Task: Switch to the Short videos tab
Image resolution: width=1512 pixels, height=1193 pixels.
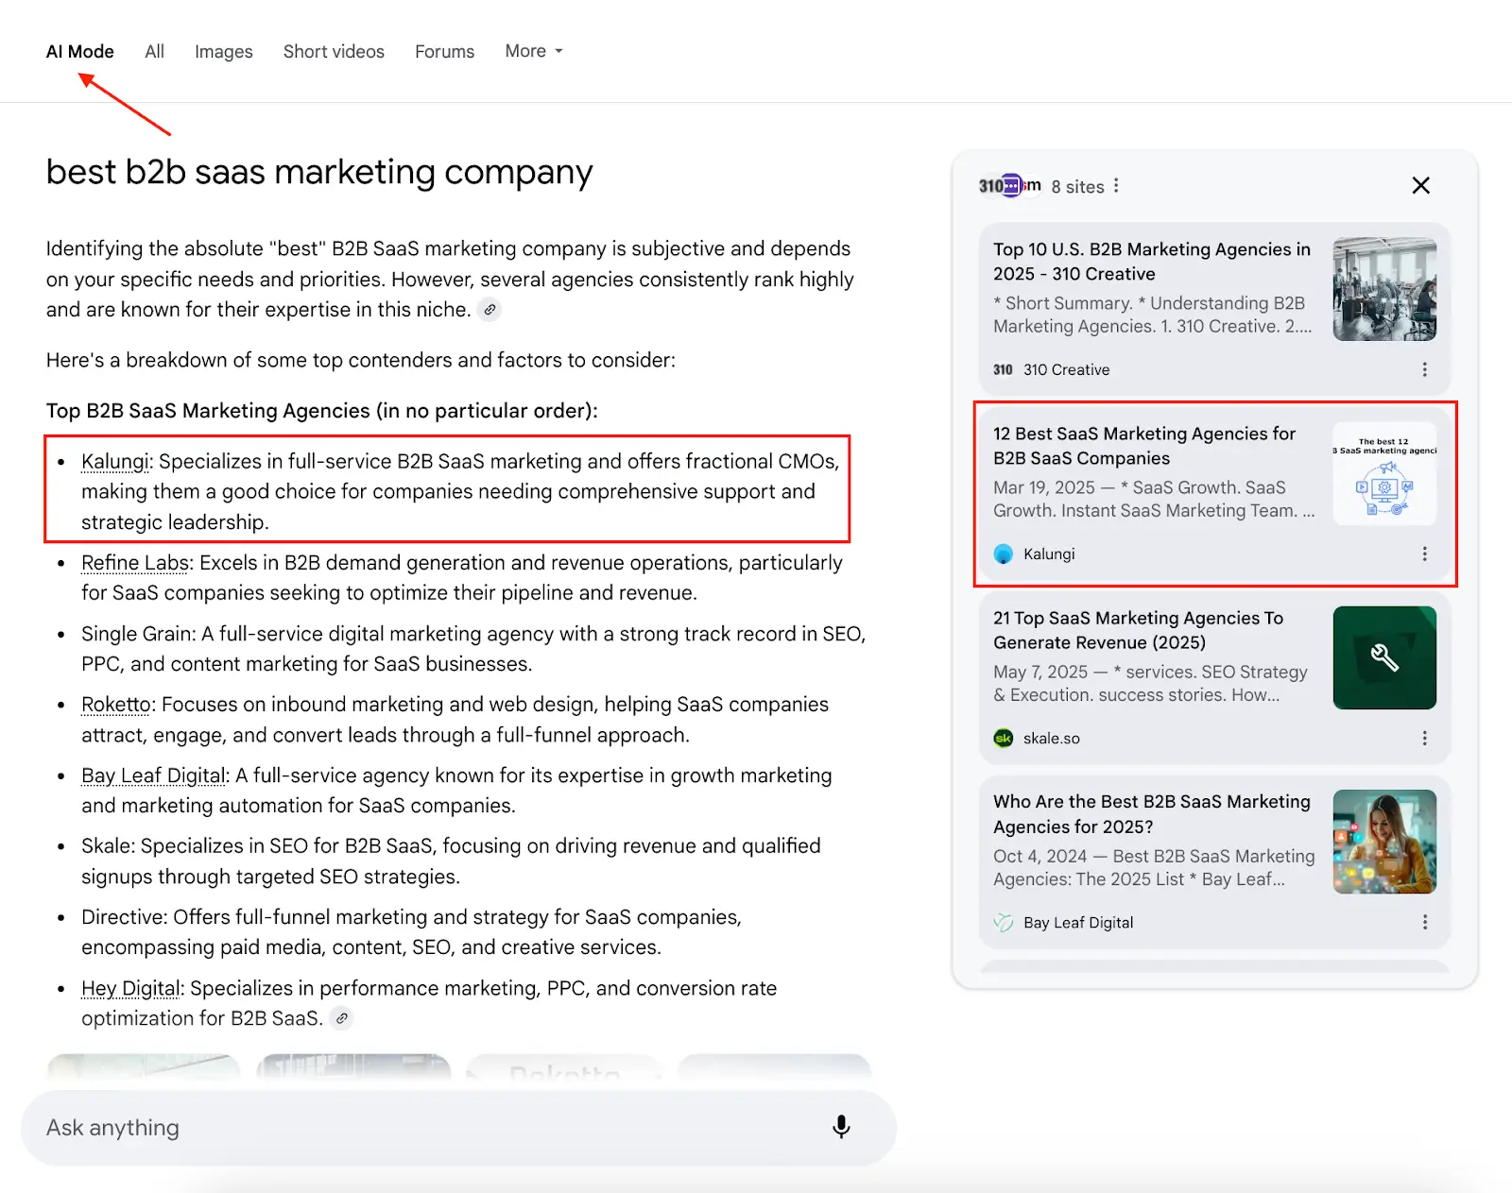Action: coord(334,51)
